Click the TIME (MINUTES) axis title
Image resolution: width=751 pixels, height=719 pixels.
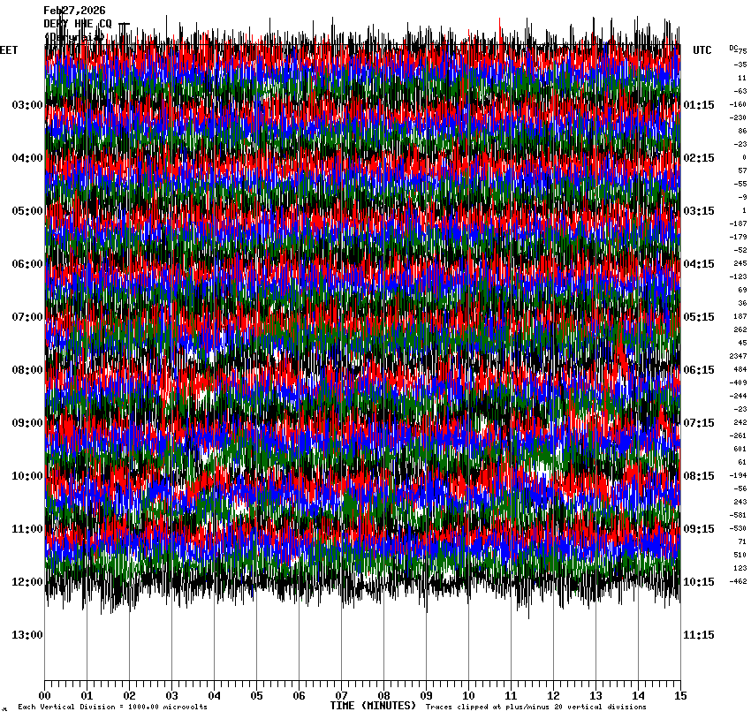(373, 706)
